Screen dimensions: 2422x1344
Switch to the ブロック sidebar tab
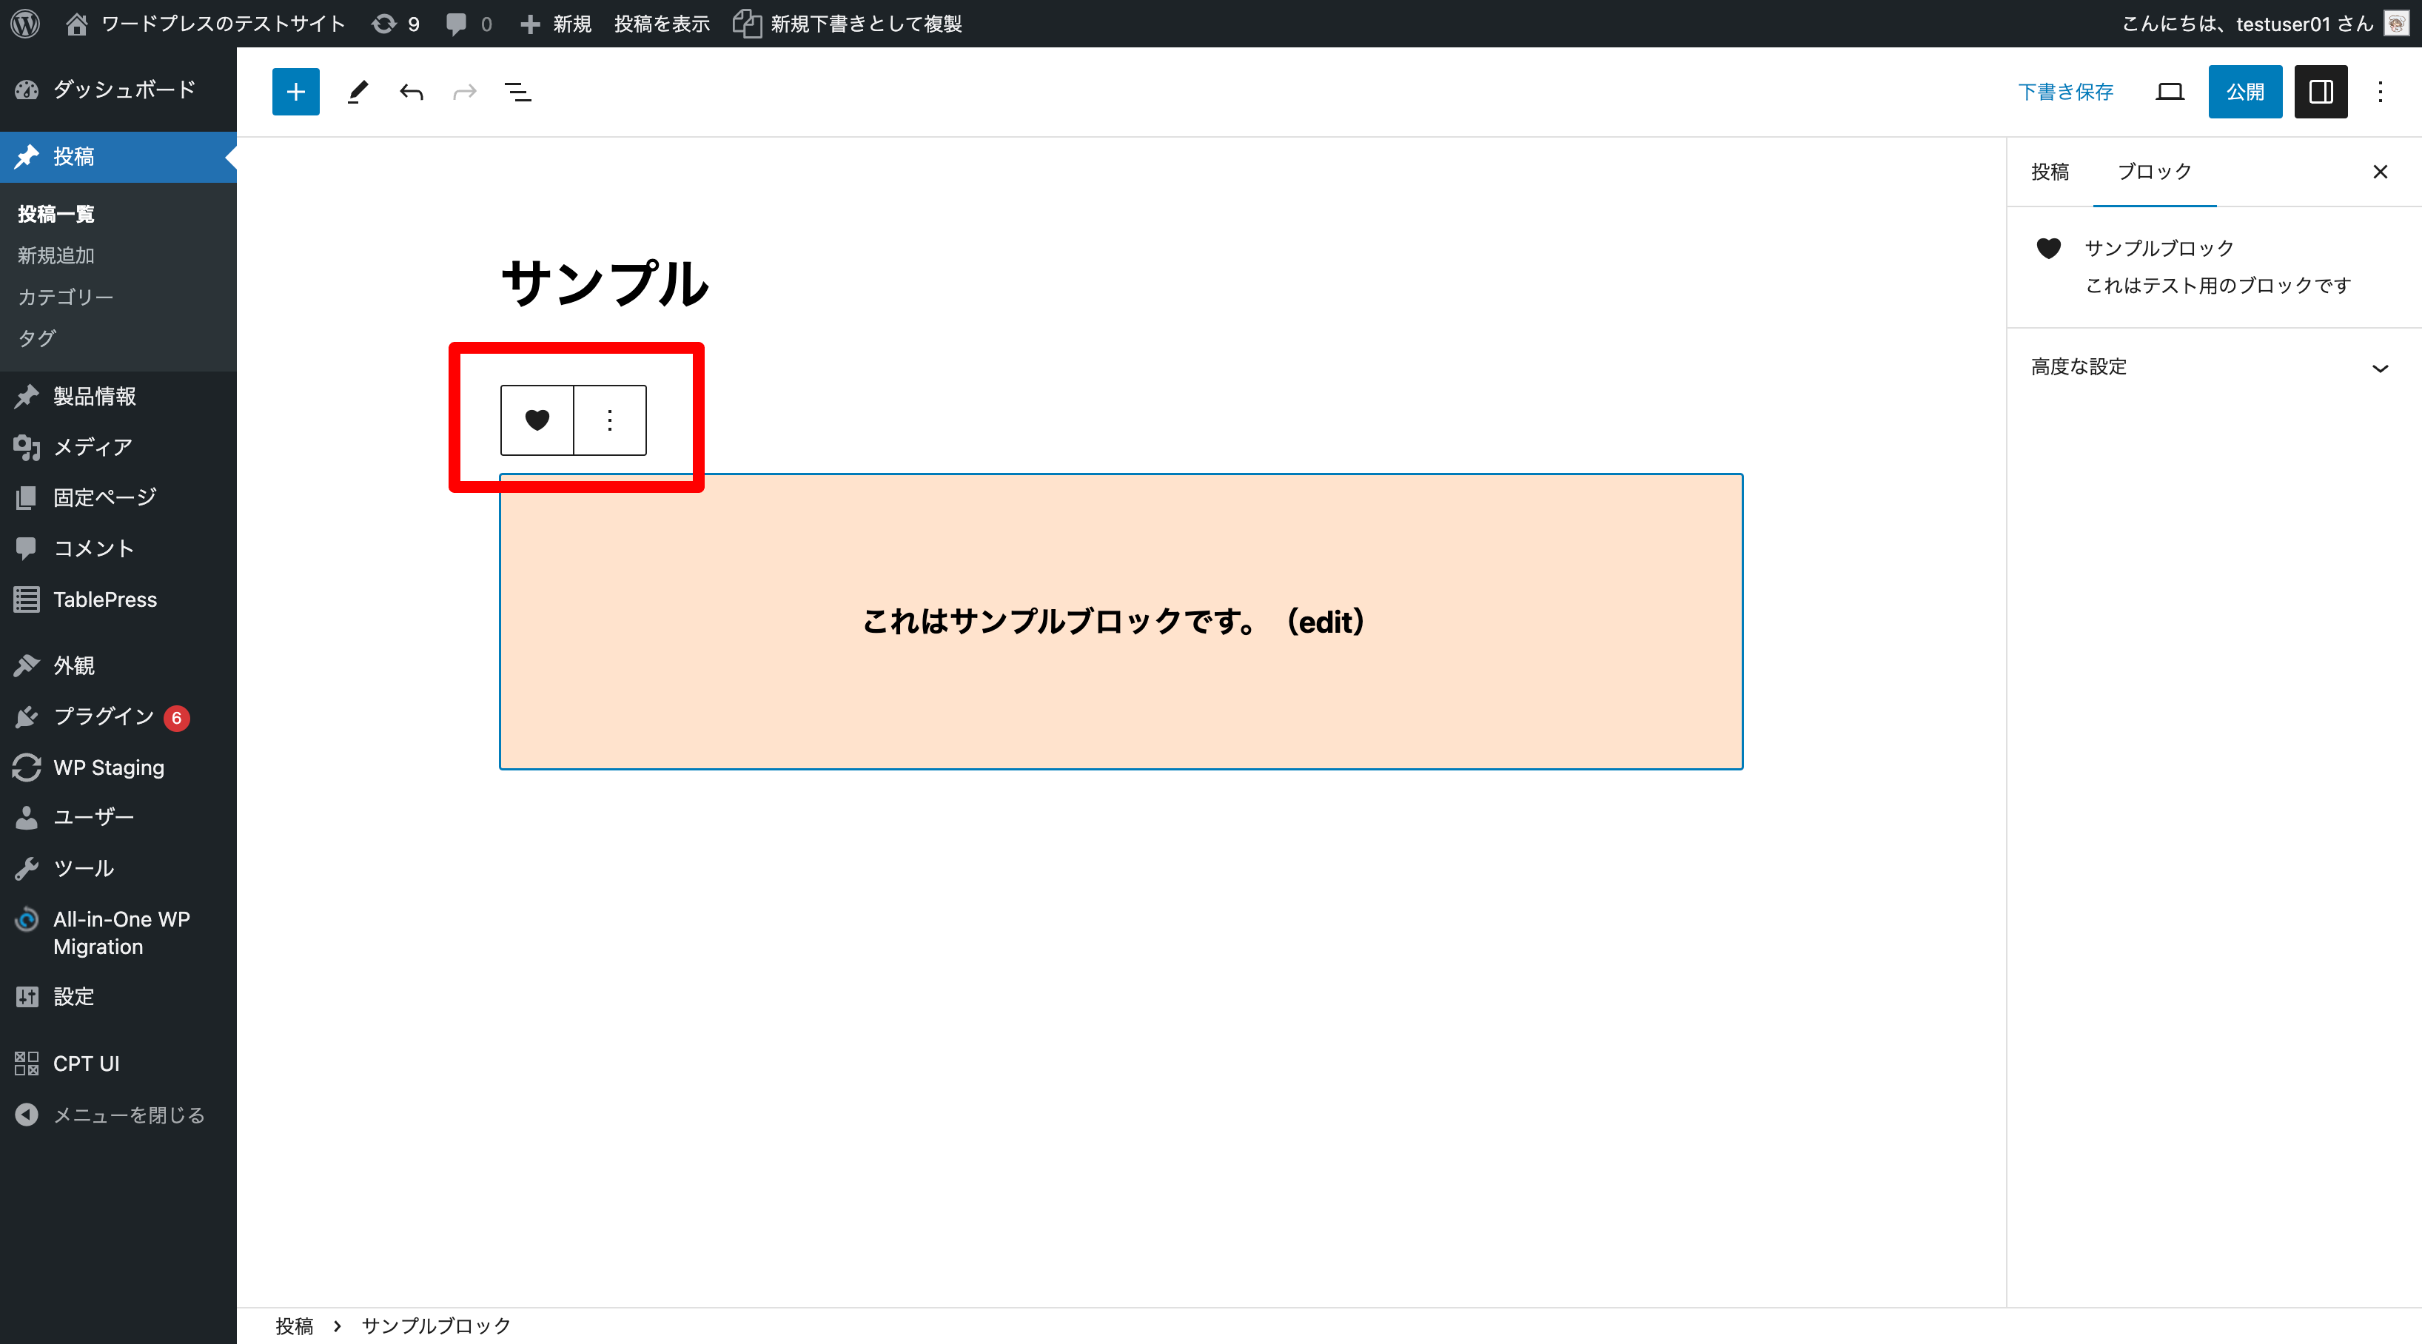(x=2154, y=171)
